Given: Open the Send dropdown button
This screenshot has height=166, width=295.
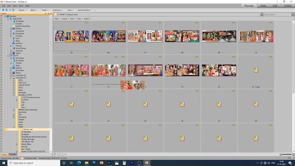Looking at the screenshot, I should click(x=70, y=10).
